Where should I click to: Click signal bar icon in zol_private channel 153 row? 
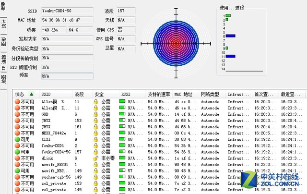[x=122, y=183]
